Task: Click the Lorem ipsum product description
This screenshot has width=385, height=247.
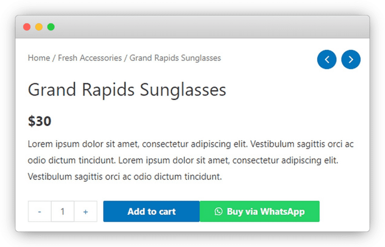Action: tap(190, 161)
